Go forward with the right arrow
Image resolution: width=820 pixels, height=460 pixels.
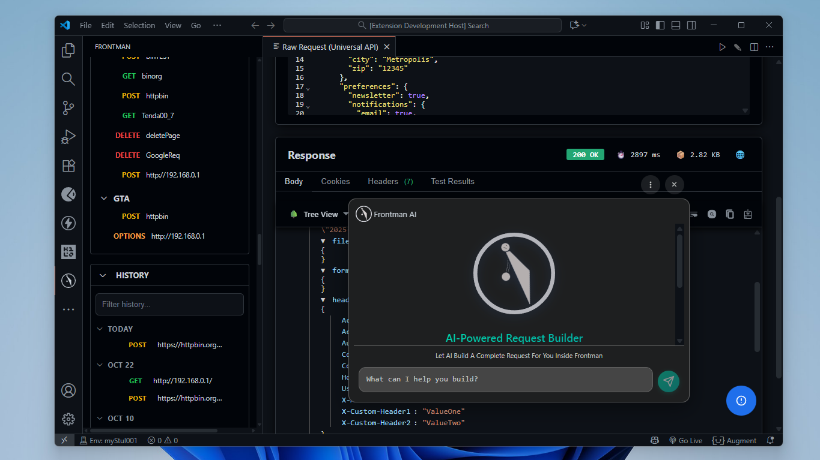point(271,25)
